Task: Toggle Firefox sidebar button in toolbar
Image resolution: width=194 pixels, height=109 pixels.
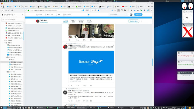Action: pyautogui.click(x=119, y=10)
